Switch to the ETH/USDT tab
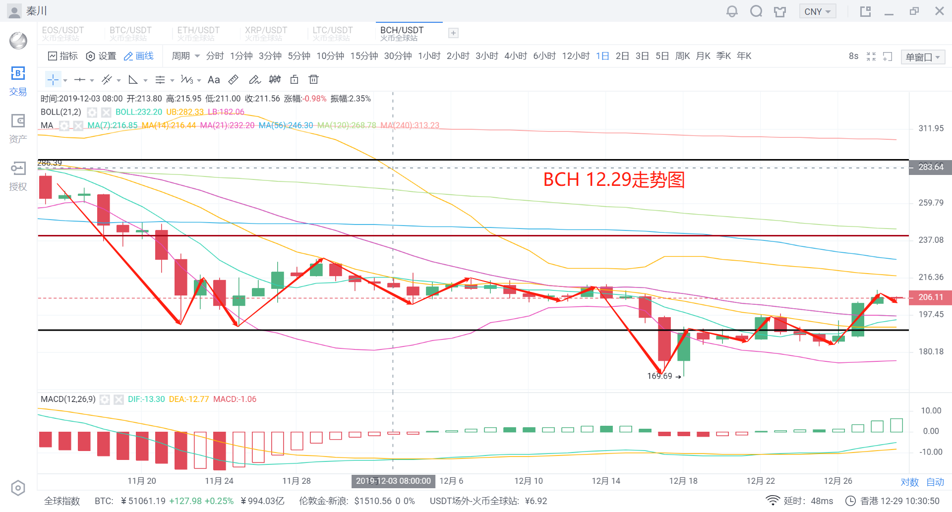 [x=198, y=33]
